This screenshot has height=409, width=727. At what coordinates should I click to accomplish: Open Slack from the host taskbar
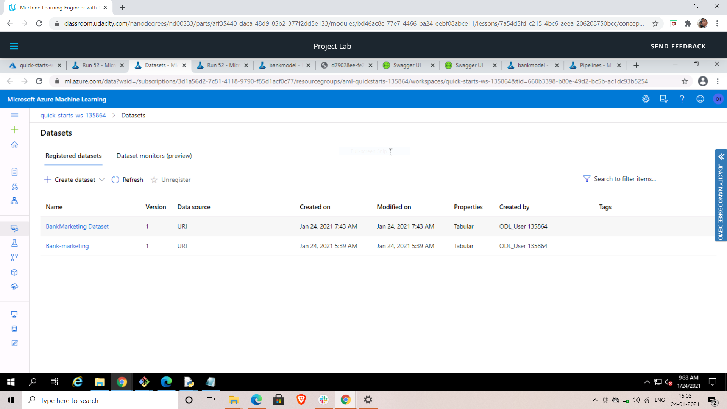click(x=323, y=400)
